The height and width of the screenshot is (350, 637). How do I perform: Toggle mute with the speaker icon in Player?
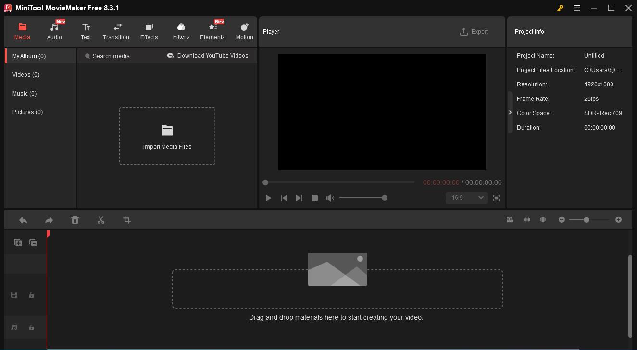click(x=330, y=197)
